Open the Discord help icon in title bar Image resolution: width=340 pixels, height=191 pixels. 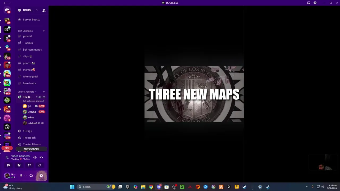point(315,3)
